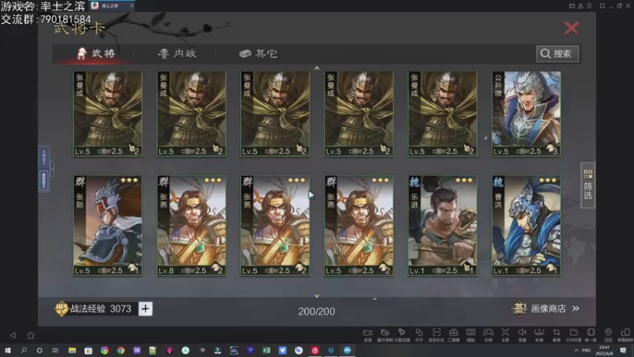Close the 率土之滨 emulator tab
This screenshot has height=357, width=634.
(x=132, y=6)
